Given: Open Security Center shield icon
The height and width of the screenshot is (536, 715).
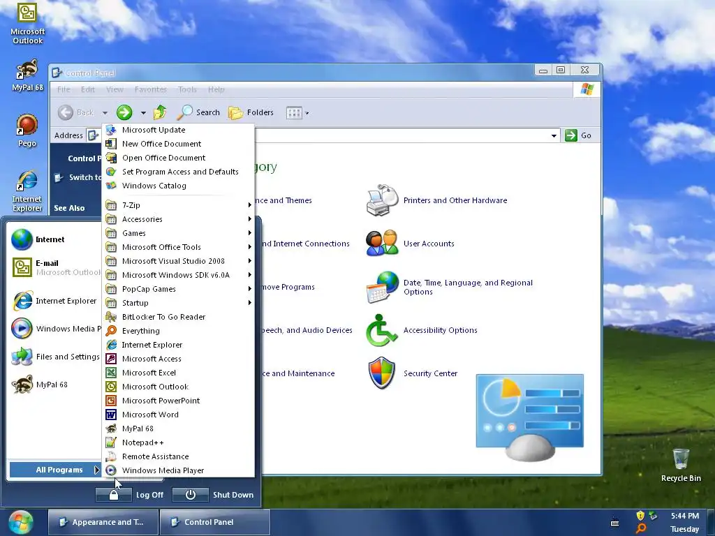Looking at the screenshot, I should (x=381, y=373).
